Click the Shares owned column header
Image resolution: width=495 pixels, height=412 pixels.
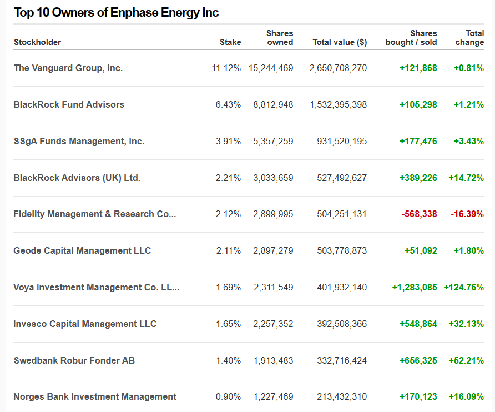point(280,38)
